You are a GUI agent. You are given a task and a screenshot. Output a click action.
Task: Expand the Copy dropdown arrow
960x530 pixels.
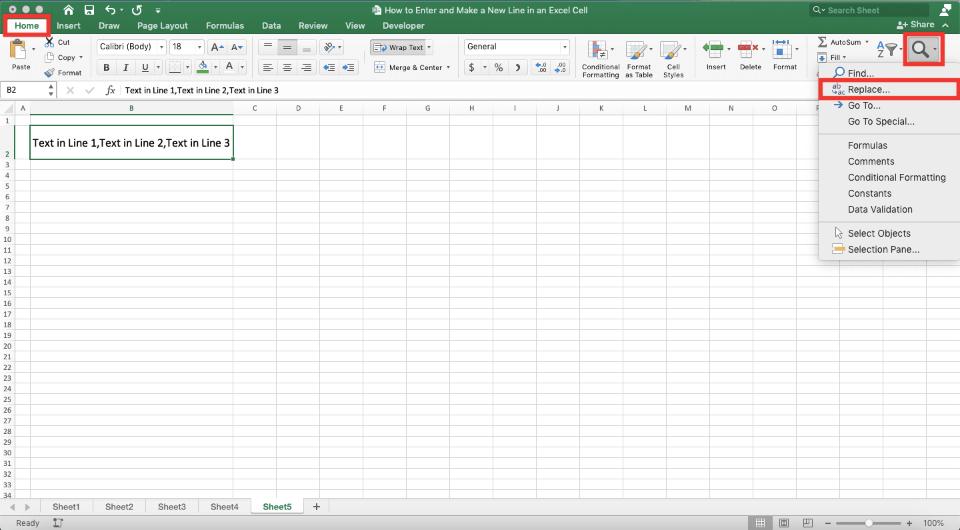(x=81, y=57)
